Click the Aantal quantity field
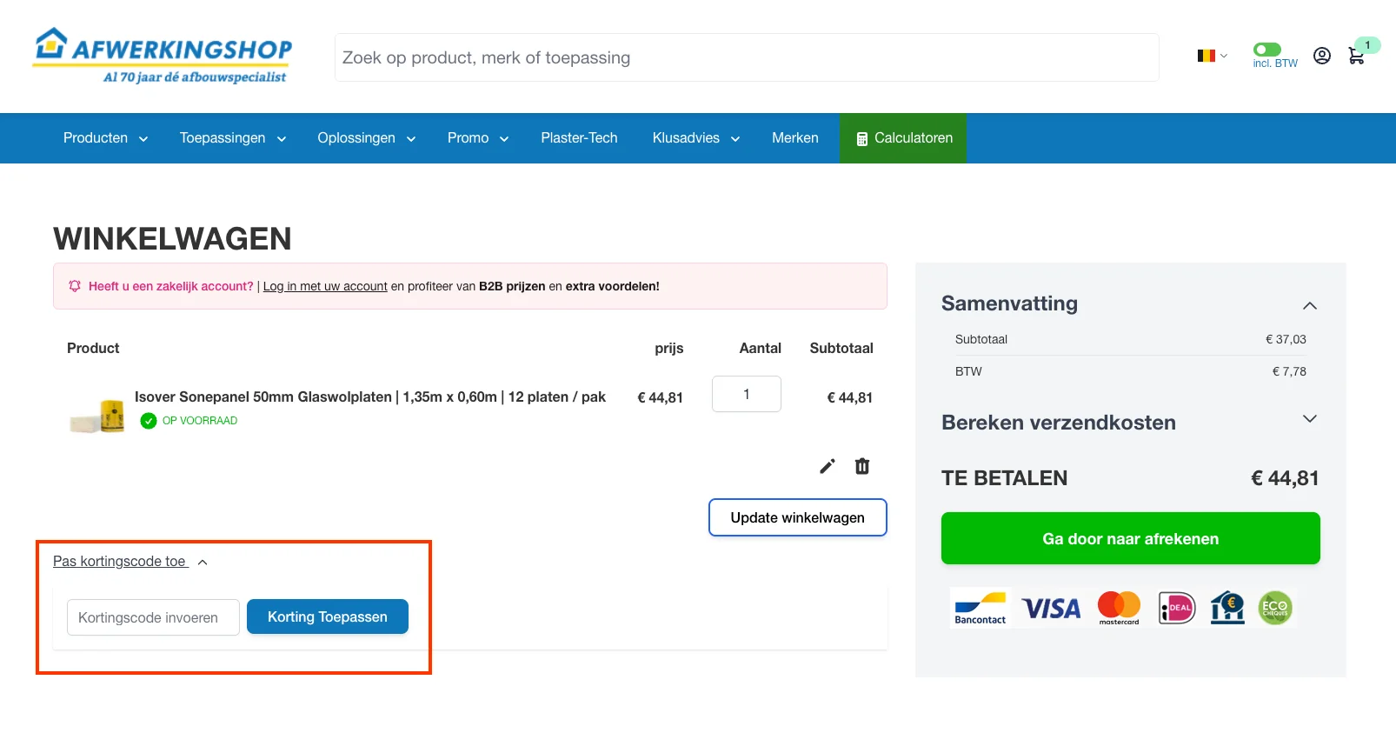 [747, 394]
